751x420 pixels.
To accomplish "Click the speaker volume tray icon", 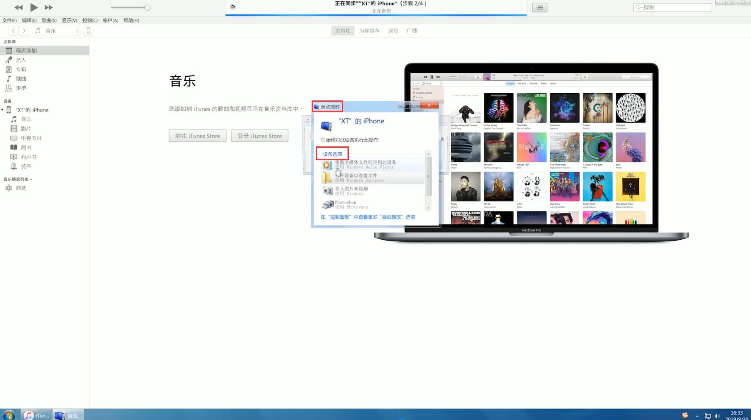I will [717, 416].
